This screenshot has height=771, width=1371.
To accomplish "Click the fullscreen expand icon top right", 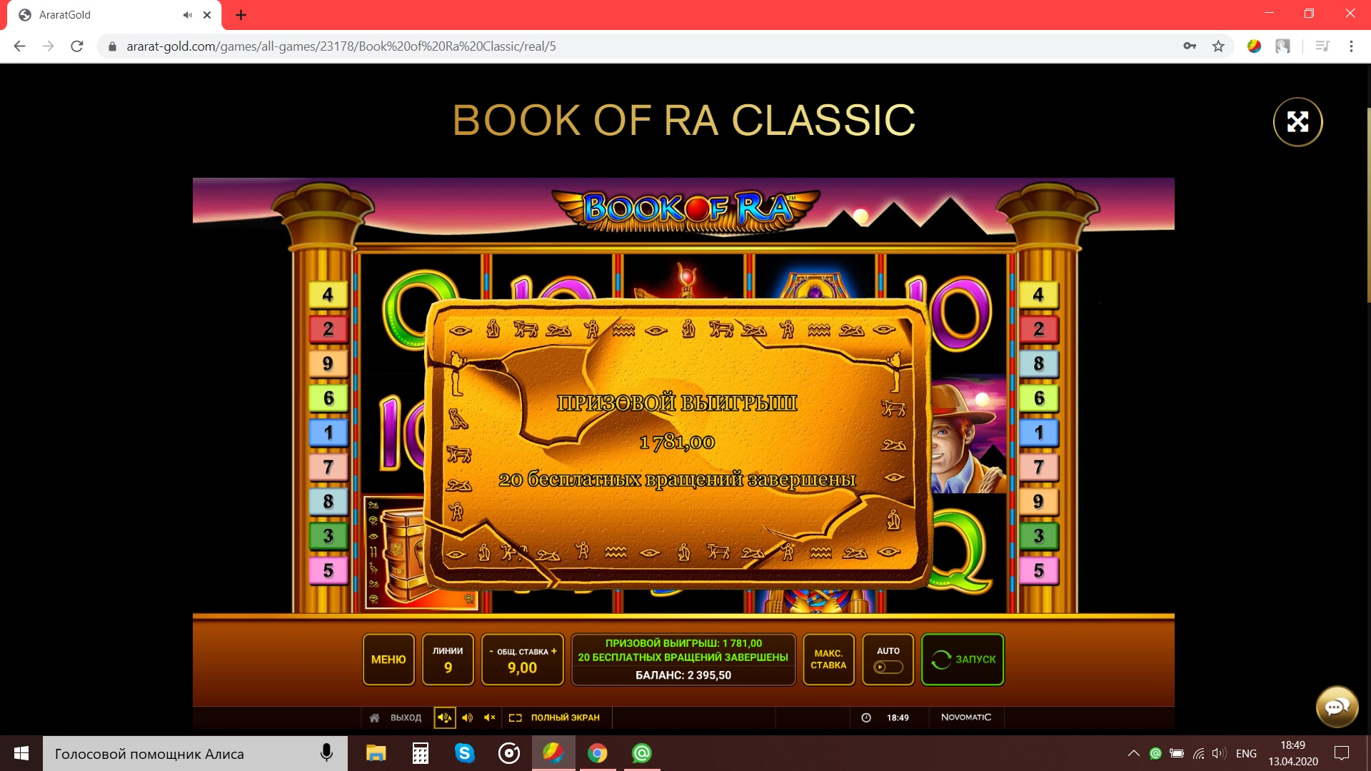I will click(x=1297, y=122).
